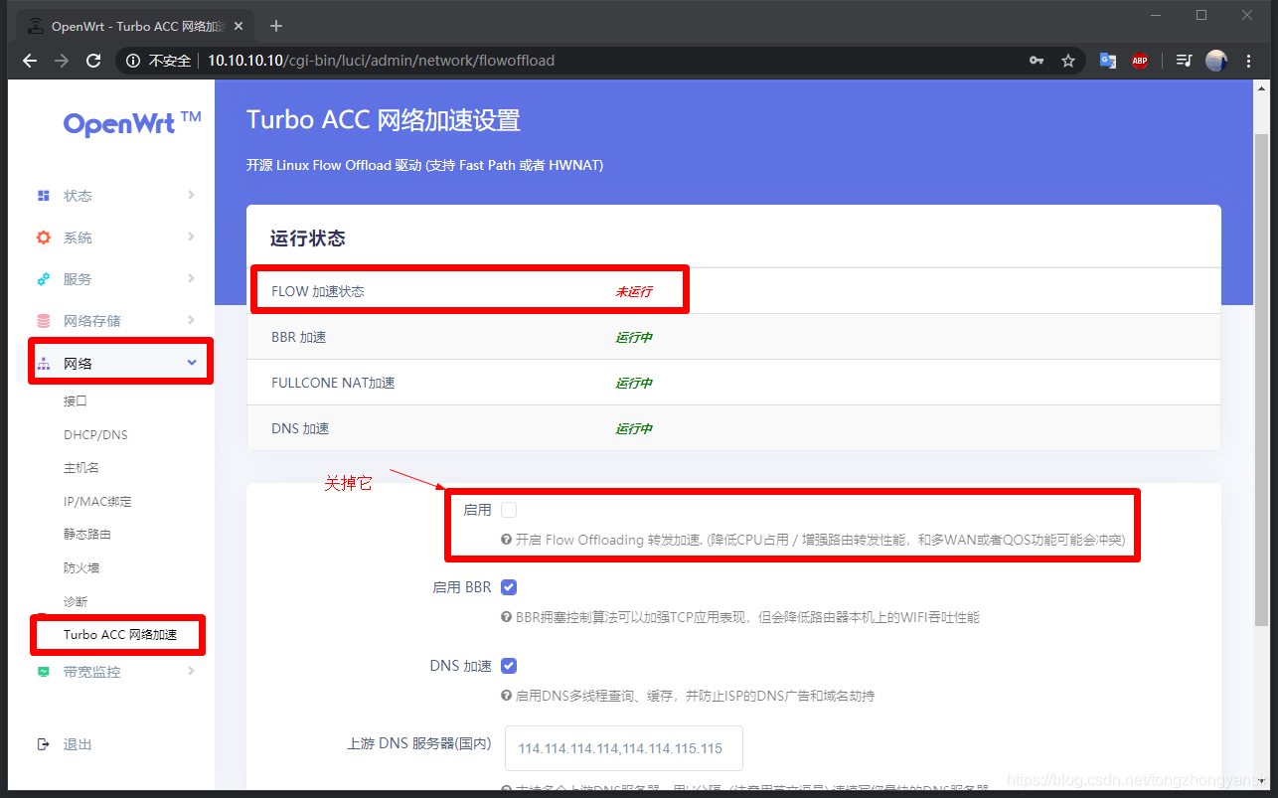Click the 网络存储 database icon
This screenshot has width=1278, height=798.
coord(43,321)
